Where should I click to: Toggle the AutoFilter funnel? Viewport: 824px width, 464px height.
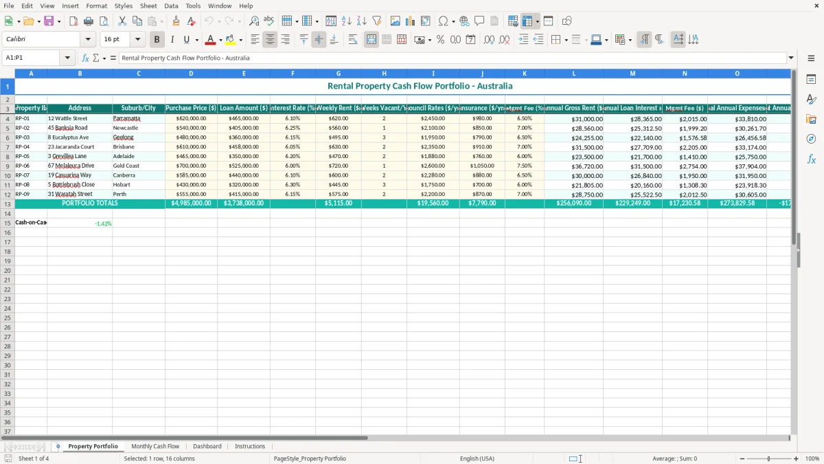376,21
